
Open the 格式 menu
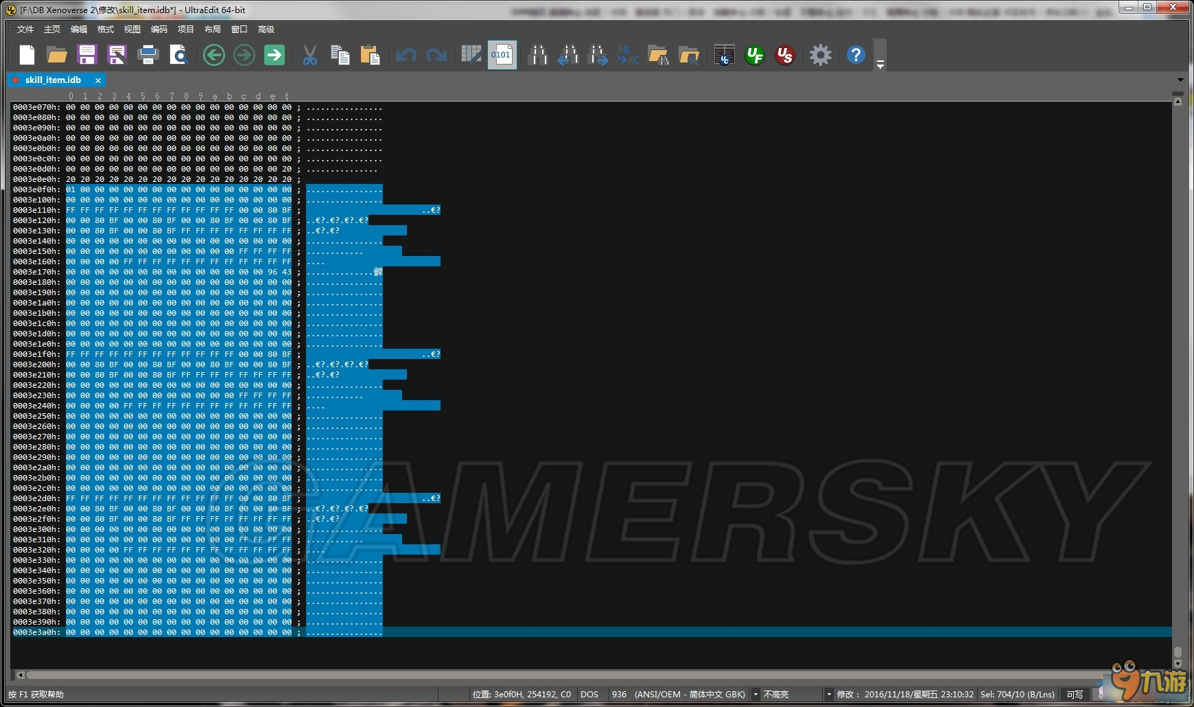click(106, 29)
